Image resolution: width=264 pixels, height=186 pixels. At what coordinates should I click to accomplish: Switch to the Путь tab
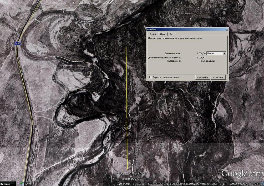(163, 34)
